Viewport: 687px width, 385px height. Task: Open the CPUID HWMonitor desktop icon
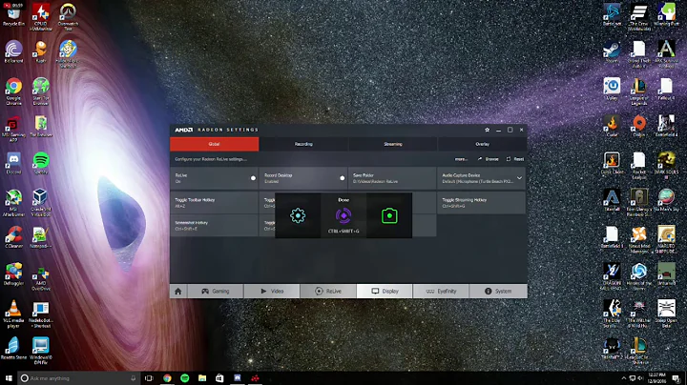(40, 16)
